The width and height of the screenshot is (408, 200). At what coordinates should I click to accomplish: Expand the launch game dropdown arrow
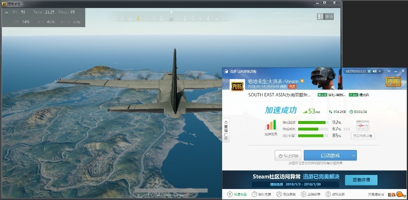pyautogui.click(x=353, y=155)
